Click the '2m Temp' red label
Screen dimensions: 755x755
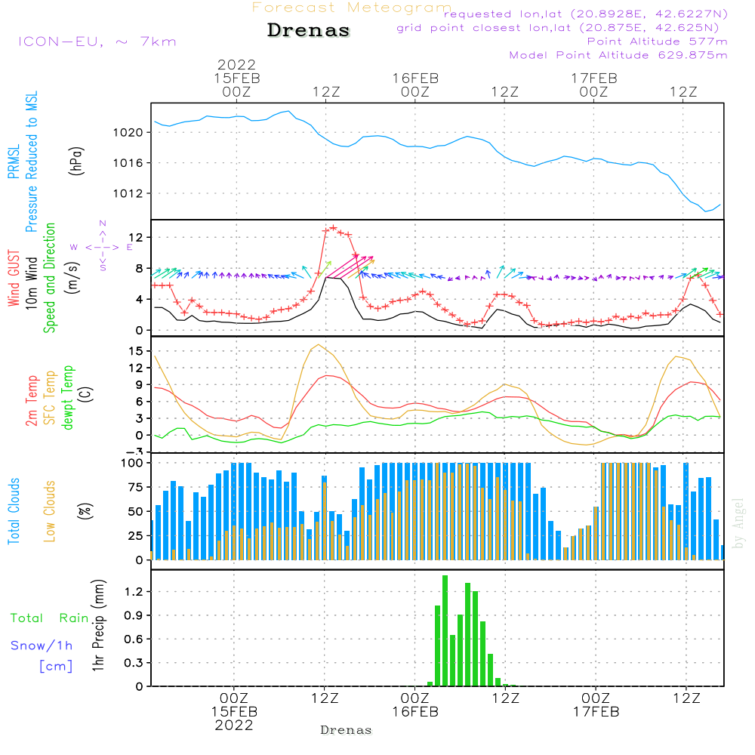(32, 401)
